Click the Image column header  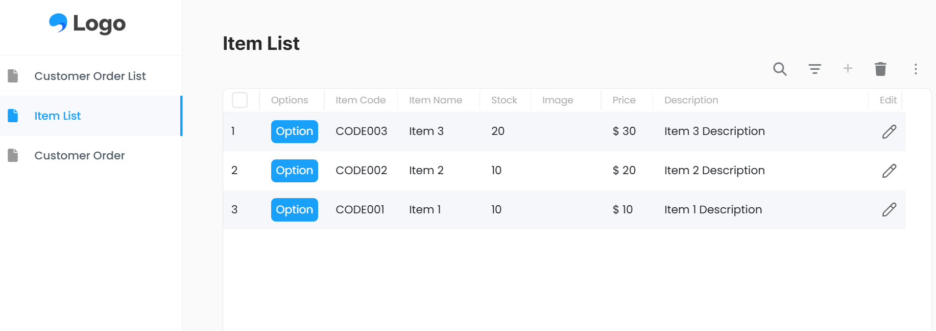pos(558,100)
